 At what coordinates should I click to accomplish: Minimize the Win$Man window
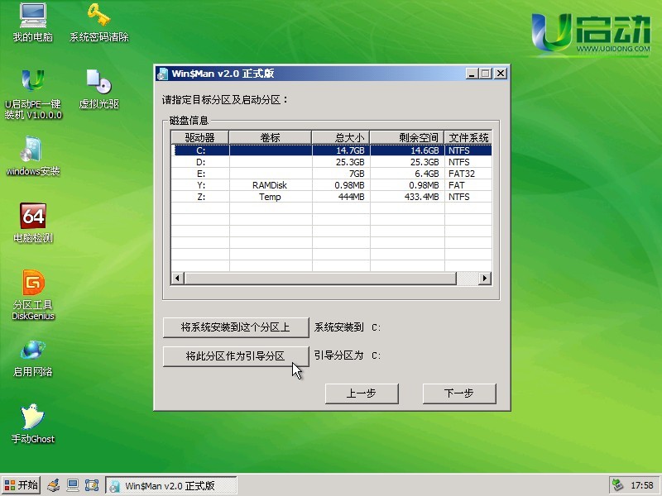472,74
